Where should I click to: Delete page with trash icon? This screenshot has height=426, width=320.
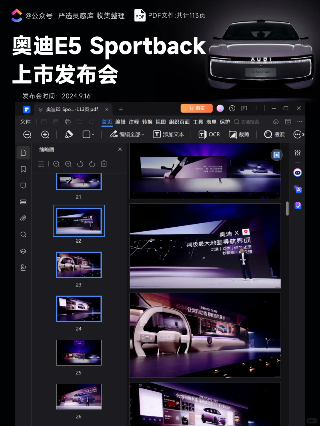click(x=104, y=164)
